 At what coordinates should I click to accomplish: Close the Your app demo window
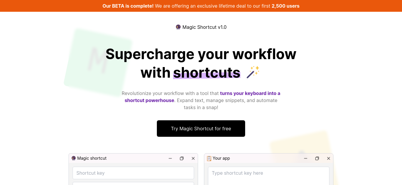[328, 158]
